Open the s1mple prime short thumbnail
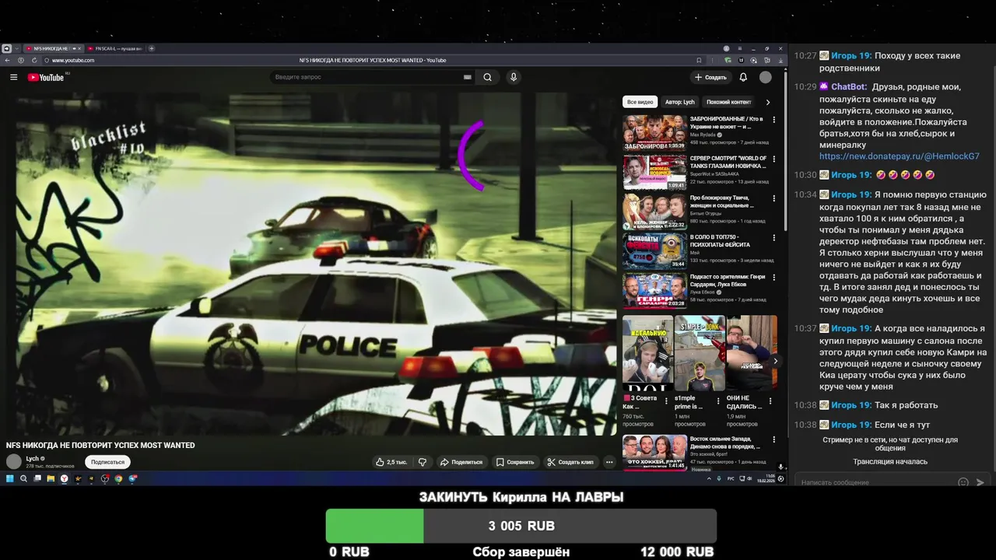The width and height of the screenshot is (996, 560). 700,352
